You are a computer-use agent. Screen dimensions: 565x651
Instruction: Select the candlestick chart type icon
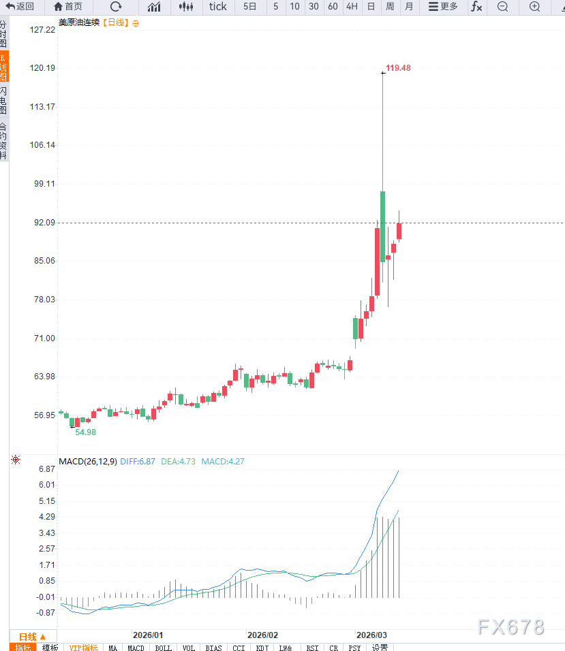coord(186,7)
